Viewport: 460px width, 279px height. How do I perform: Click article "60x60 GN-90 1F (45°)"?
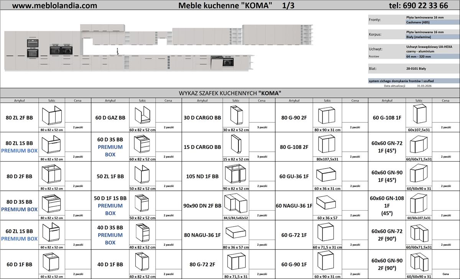[x=387, y=176]
